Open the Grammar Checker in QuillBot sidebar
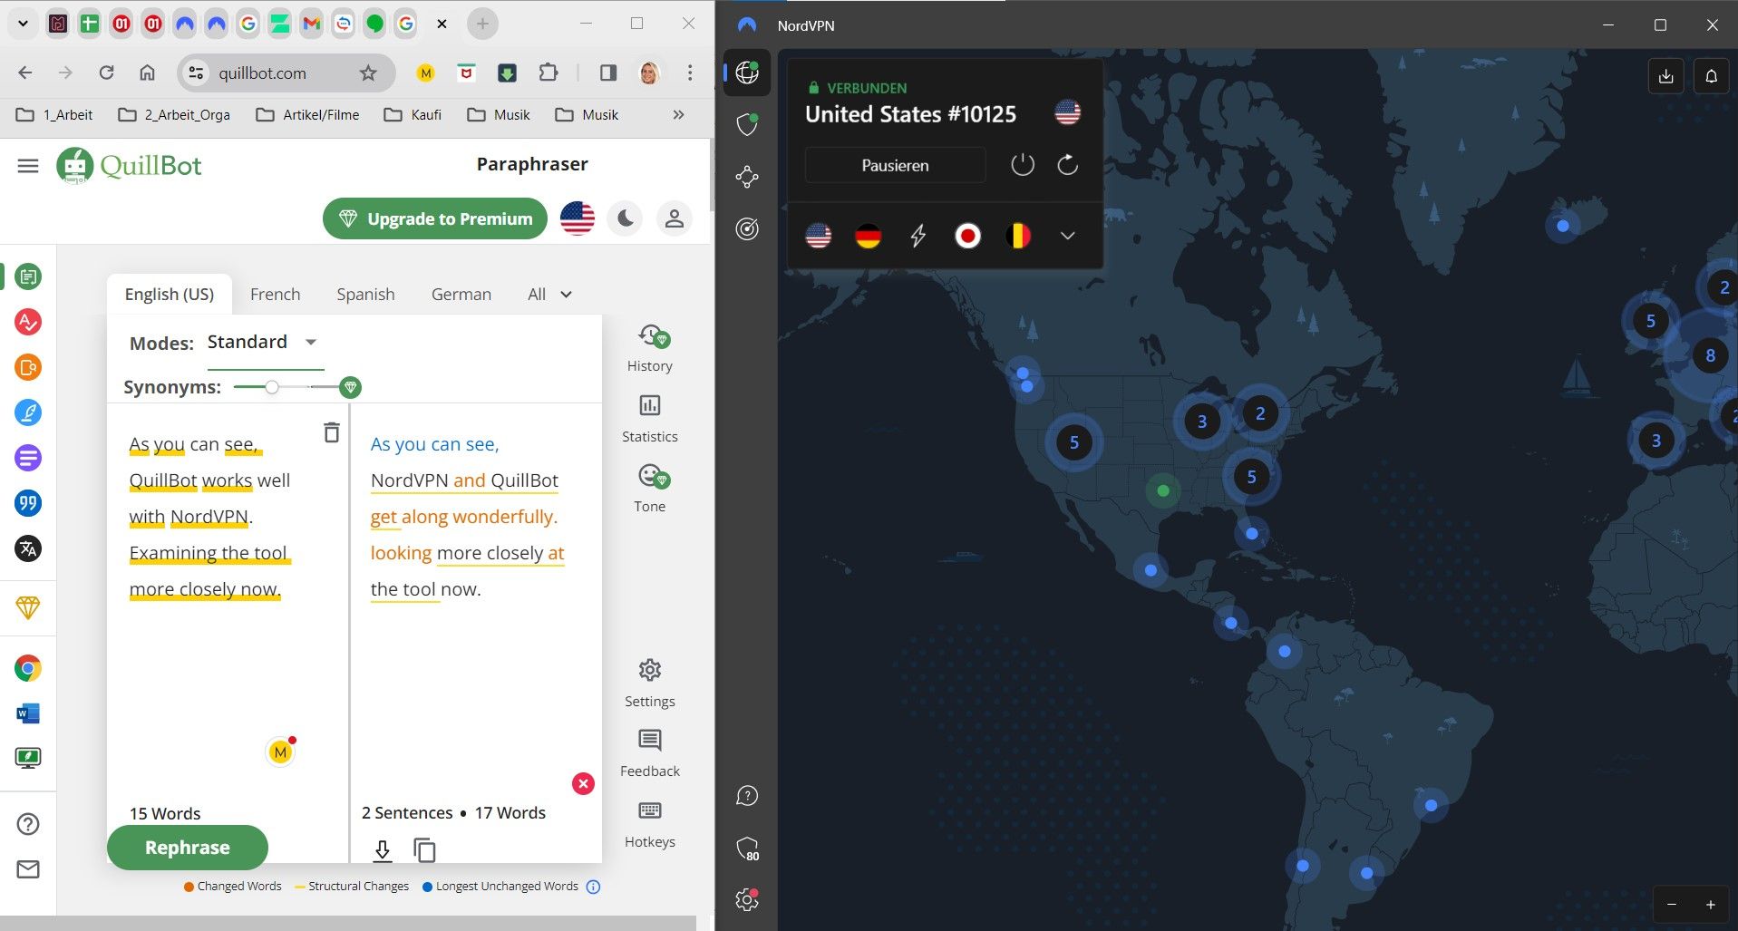 point(28,322)
